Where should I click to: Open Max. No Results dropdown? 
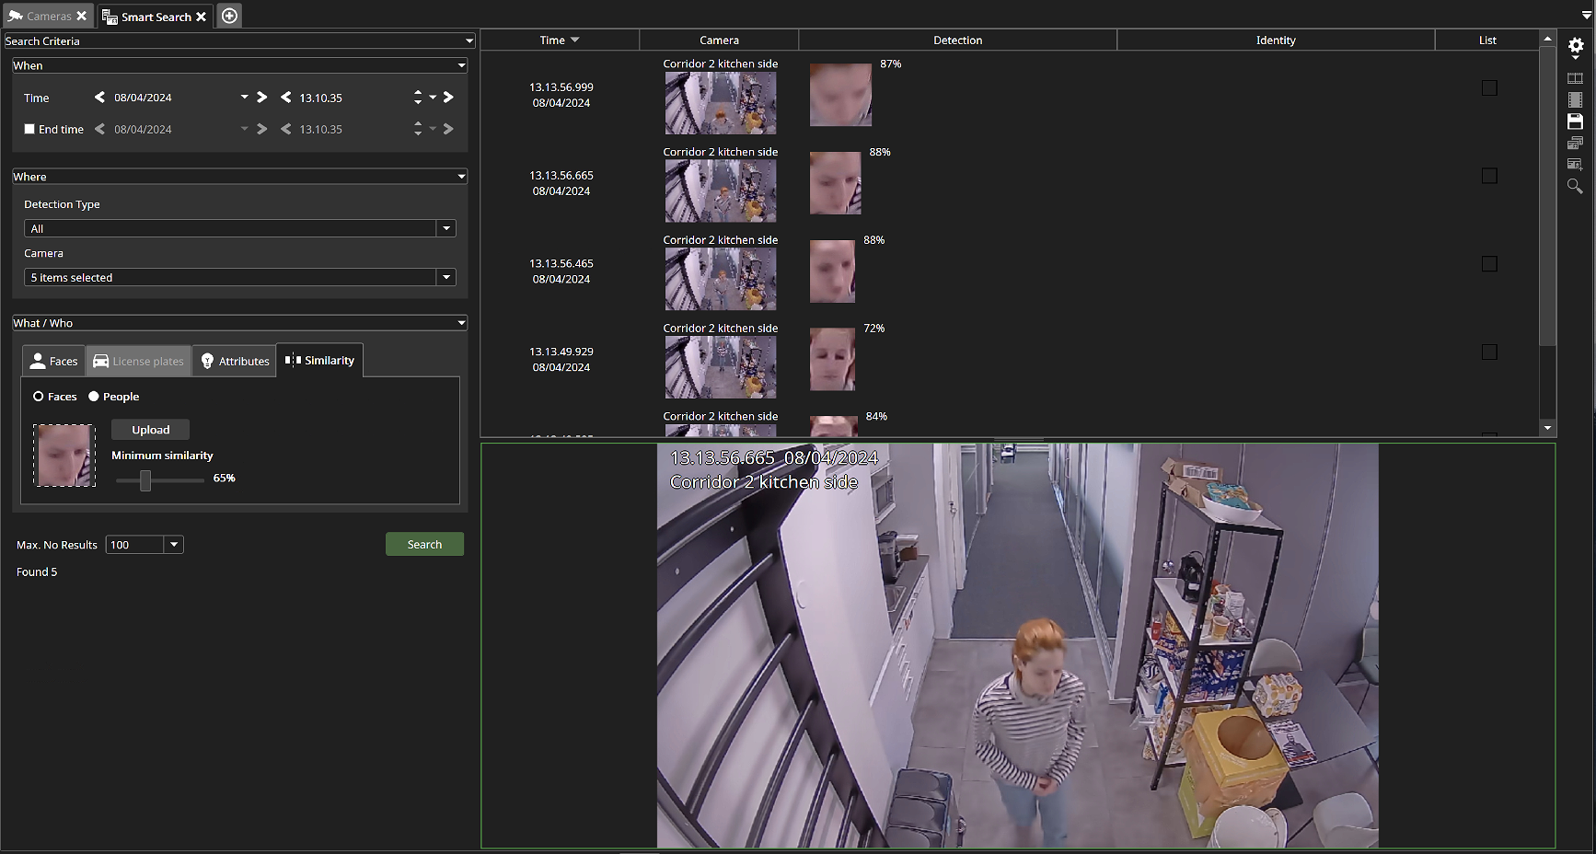click(x=174, y=545)
